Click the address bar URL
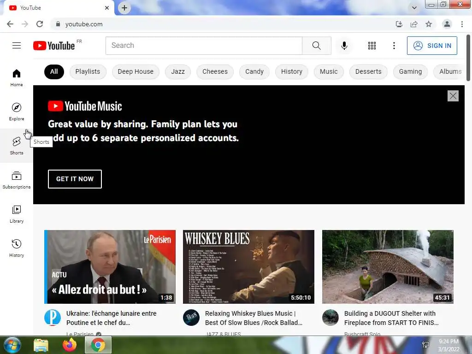Image resolution: width=472 pixels, height=354 pixels. [x=84, y=24]
